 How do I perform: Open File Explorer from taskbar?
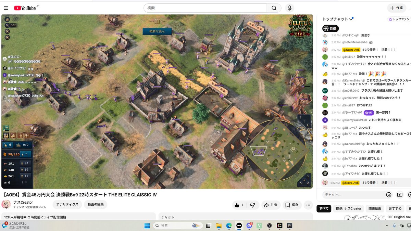pos(219,226)
